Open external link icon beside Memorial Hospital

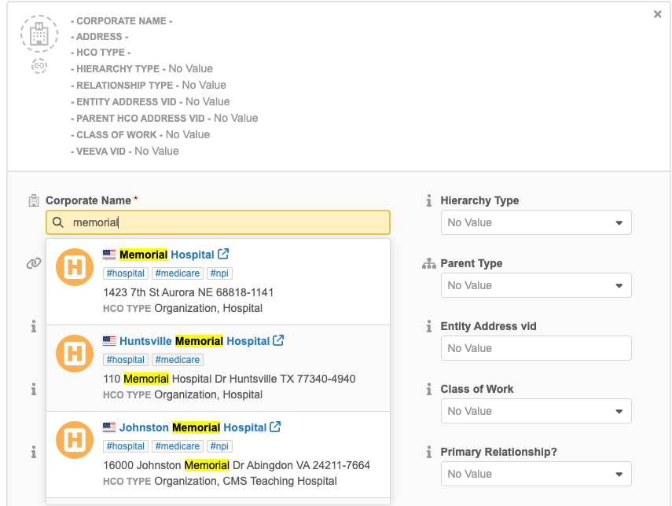pyautogui.click(x=223, y=255)
